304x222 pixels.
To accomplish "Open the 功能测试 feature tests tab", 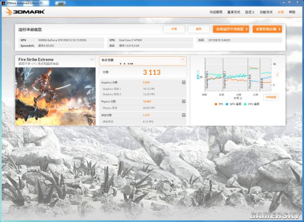I will (266, 12).
